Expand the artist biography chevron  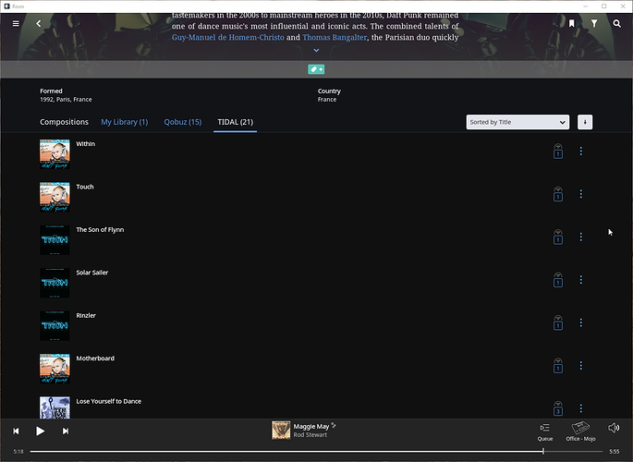[316, 51]
